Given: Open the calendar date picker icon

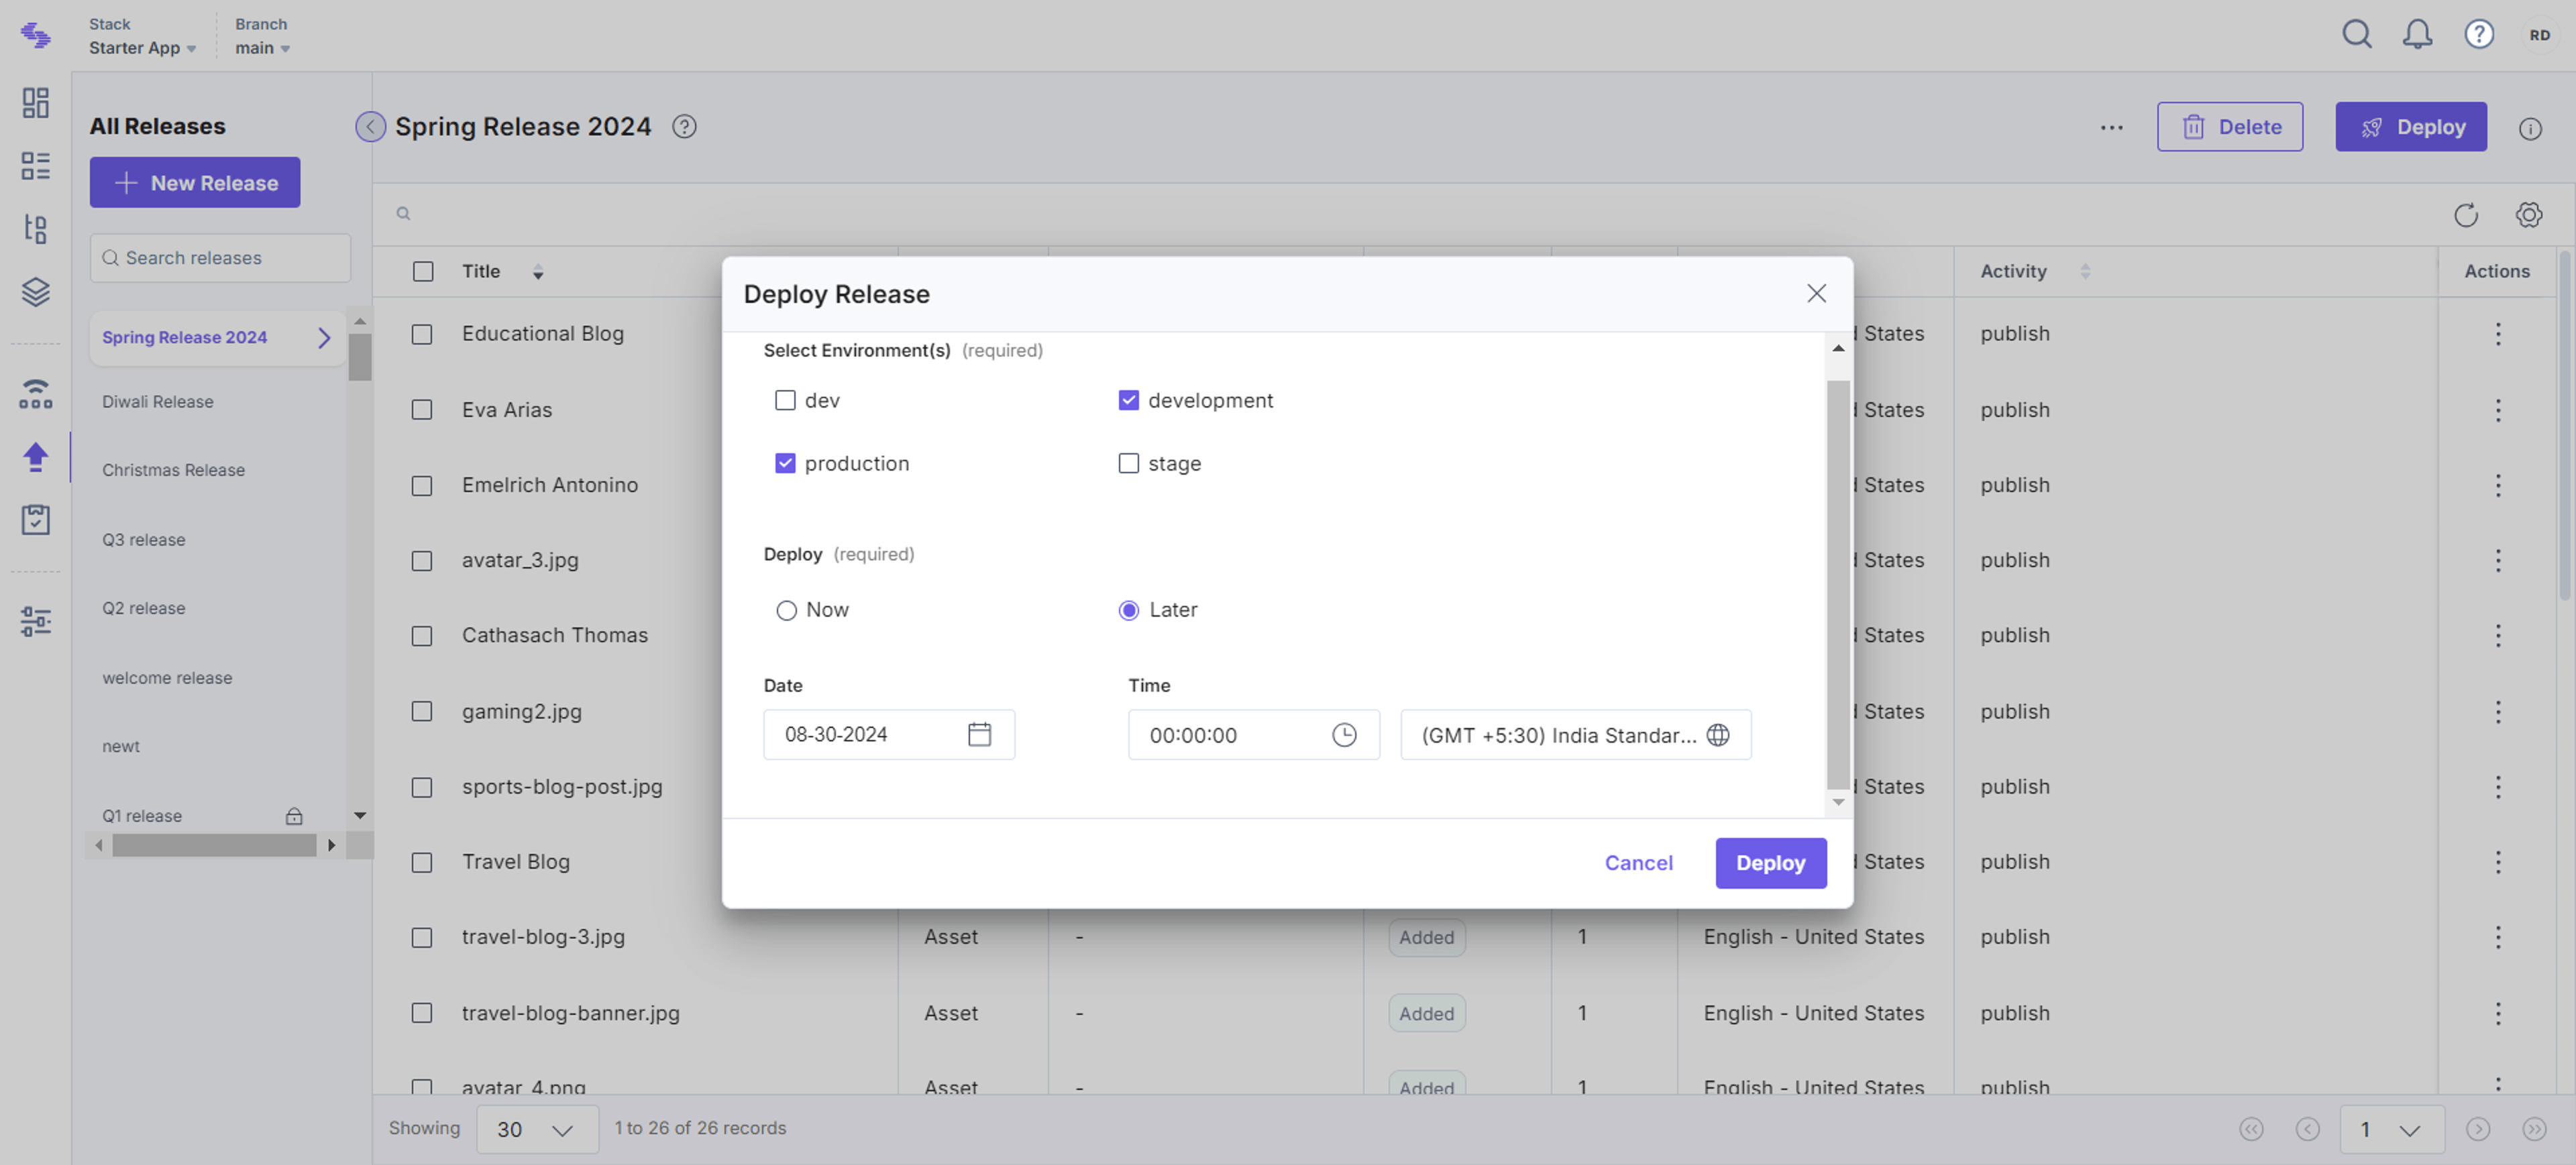Looking at the screenshot, I should point(979,735).
